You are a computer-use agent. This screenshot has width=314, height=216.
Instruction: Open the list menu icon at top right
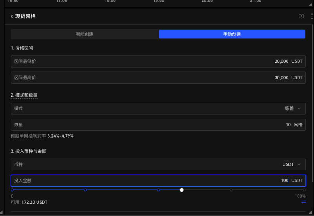point(312,16)
